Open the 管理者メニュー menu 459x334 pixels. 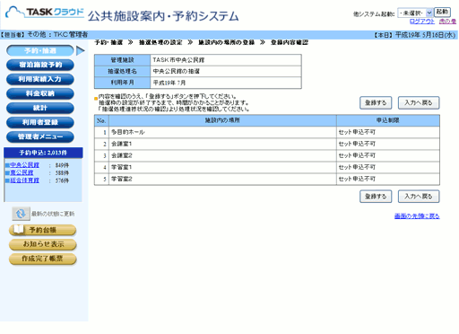[x=40, y=136]
